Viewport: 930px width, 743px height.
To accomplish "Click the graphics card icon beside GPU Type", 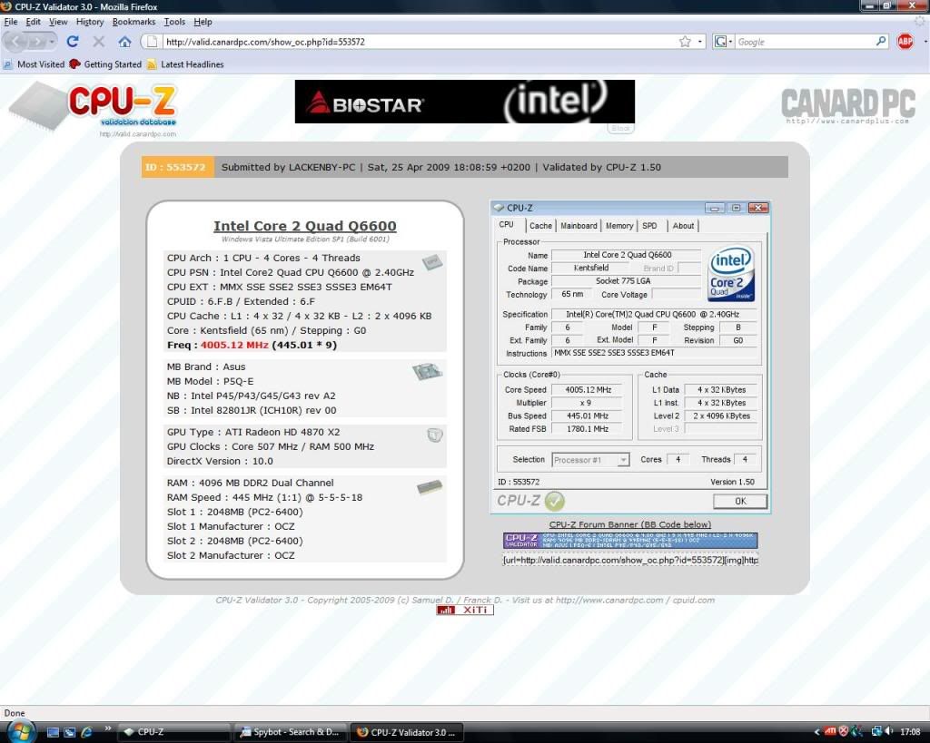I will click(x=435, y=435).
